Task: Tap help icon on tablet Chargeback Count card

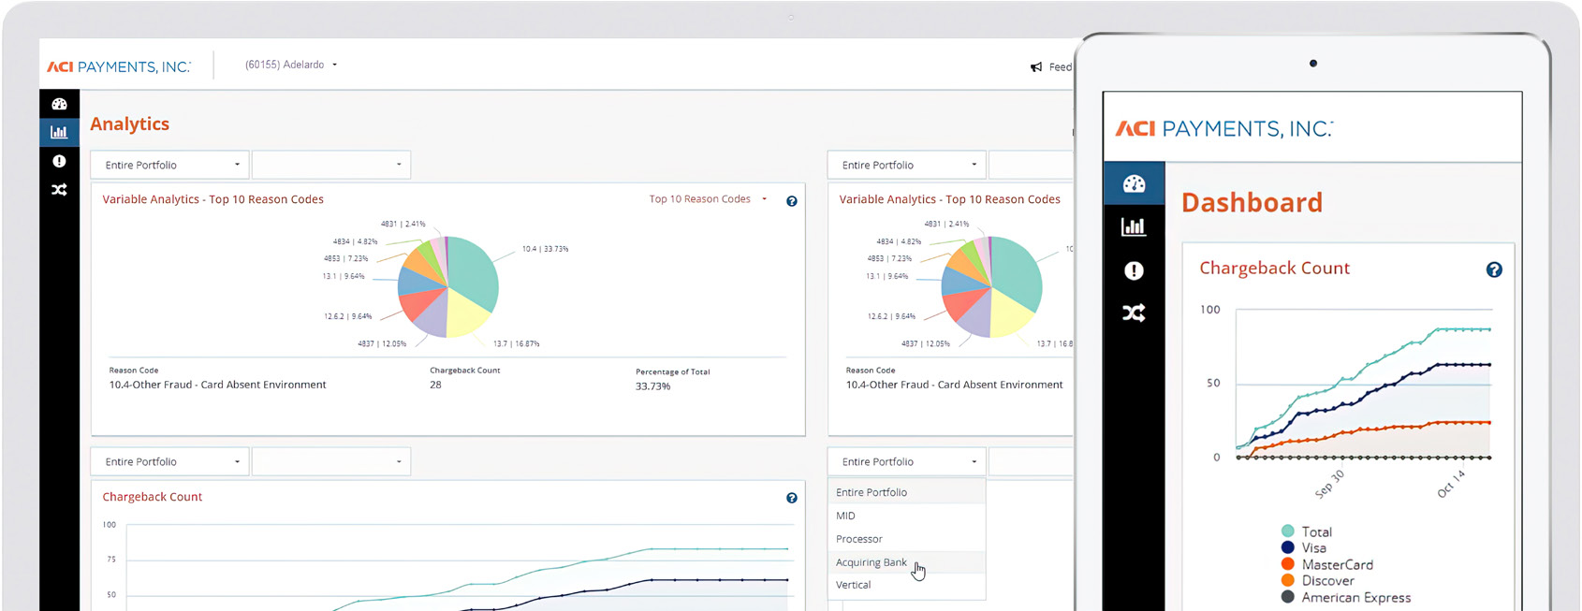Action: [1494, 269]
